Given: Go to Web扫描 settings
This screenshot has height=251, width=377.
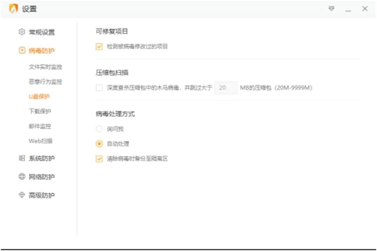Looking at the screenshot, I should [x=41, y=141].
